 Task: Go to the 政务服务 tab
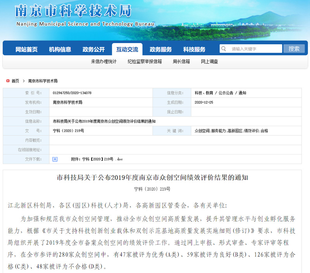(161, 49)
